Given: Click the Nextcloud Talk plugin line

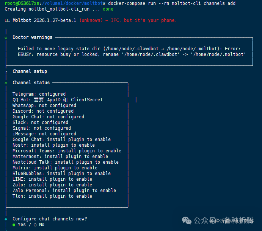Looking at the screenshot, I should click(65, 162).
